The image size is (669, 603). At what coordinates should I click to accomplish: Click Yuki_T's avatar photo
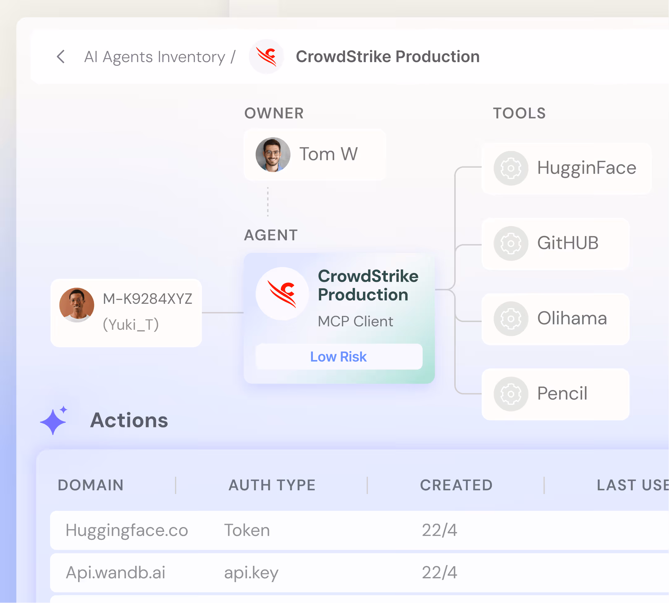pos(77,305)
